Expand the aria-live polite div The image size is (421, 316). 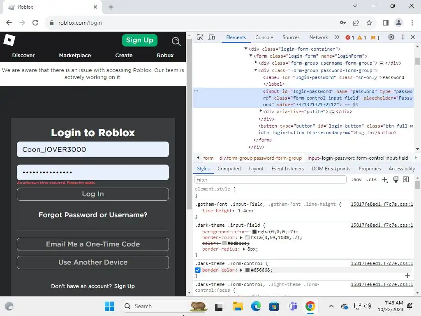(260, 111)
